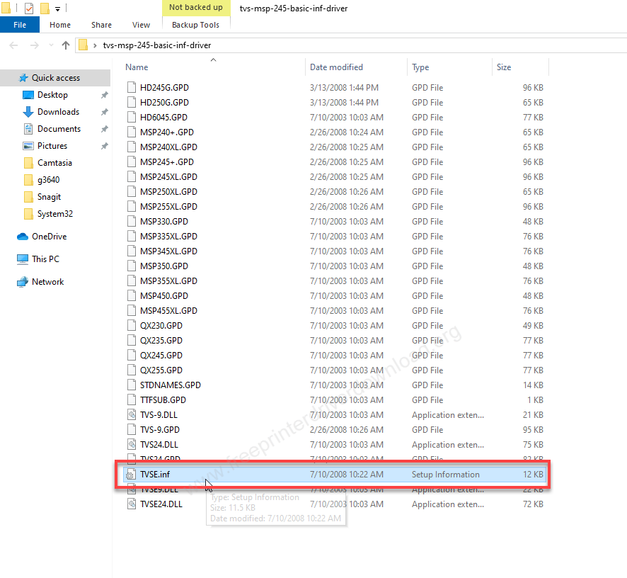Sort by Date modified column header
627x578 pixels.
336,67
